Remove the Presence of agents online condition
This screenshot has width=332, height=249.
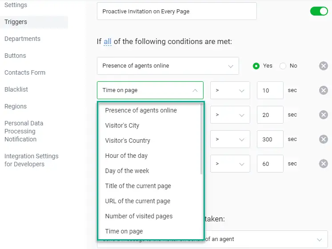324,66
